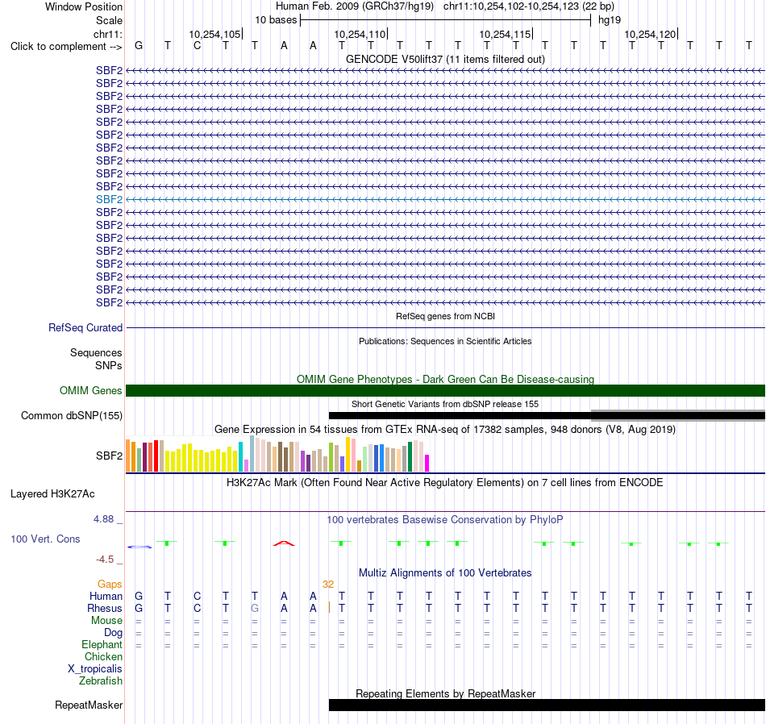Select the Dog alignment row label

[x=114, y=633]
